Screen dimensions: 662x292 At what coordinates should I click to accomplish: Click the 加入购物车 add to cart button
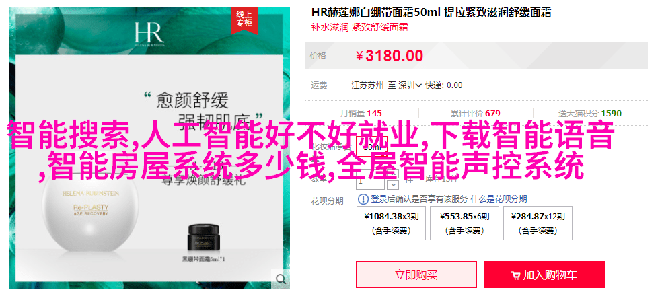(x=544, y=275)
